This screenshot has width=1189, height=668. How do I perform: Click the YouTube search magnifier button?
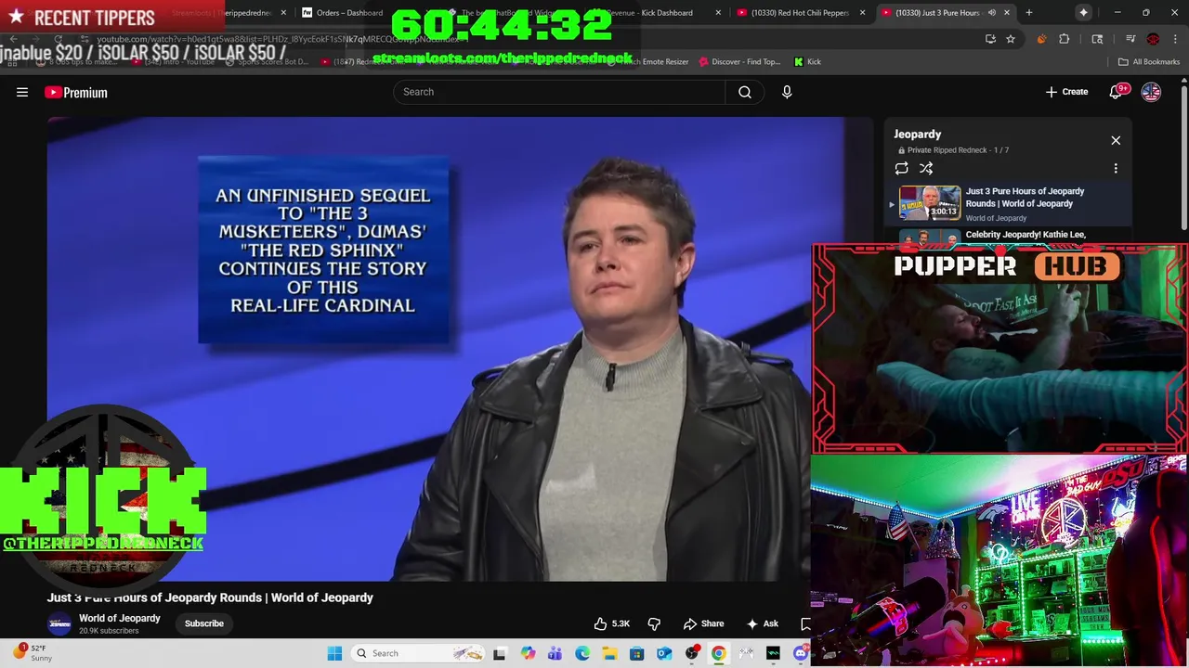(x=745, y=92)
